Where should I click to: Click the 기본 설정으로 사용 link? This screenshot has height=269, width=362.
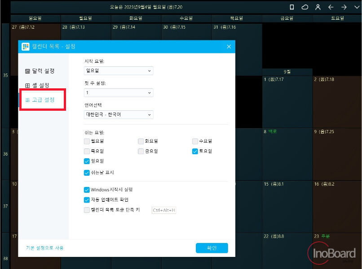(x=44, y=248)
